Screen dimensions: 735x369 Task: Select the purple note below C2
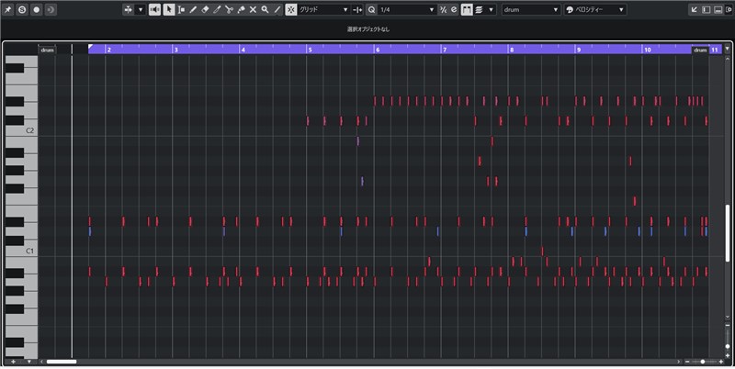[358, 141]
